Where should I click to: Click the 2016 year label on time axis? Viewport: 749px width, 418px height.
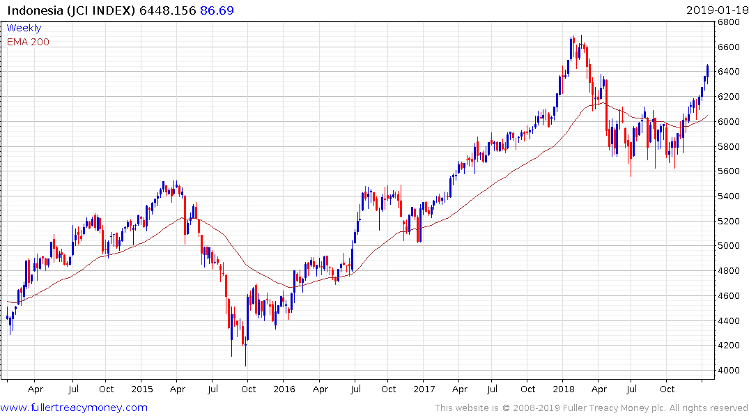[x=284, y=389]
